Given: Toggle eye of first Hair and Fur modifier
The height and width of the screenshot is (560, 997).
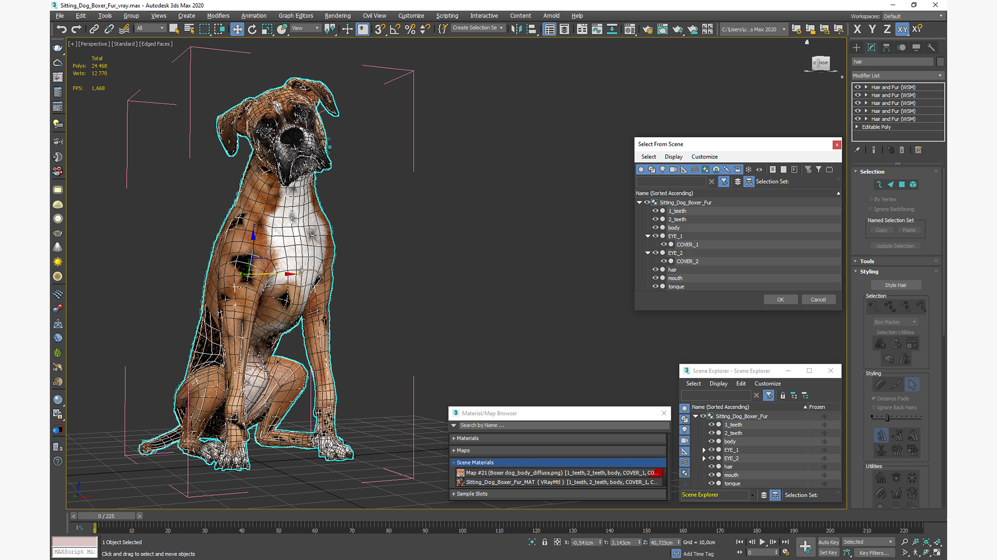Looking at the screenshot, I should 858,87.
